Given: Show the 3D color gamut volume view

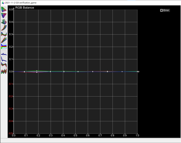Looking at the screenshot, I should pos(4,22).
